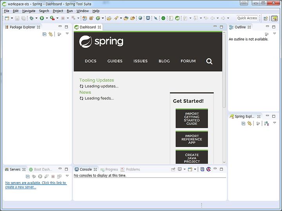Sort alphabetically in Spring Explorer
Image resolution: width=282 pixels, height=211 pixels.
(x=267, y=123)
